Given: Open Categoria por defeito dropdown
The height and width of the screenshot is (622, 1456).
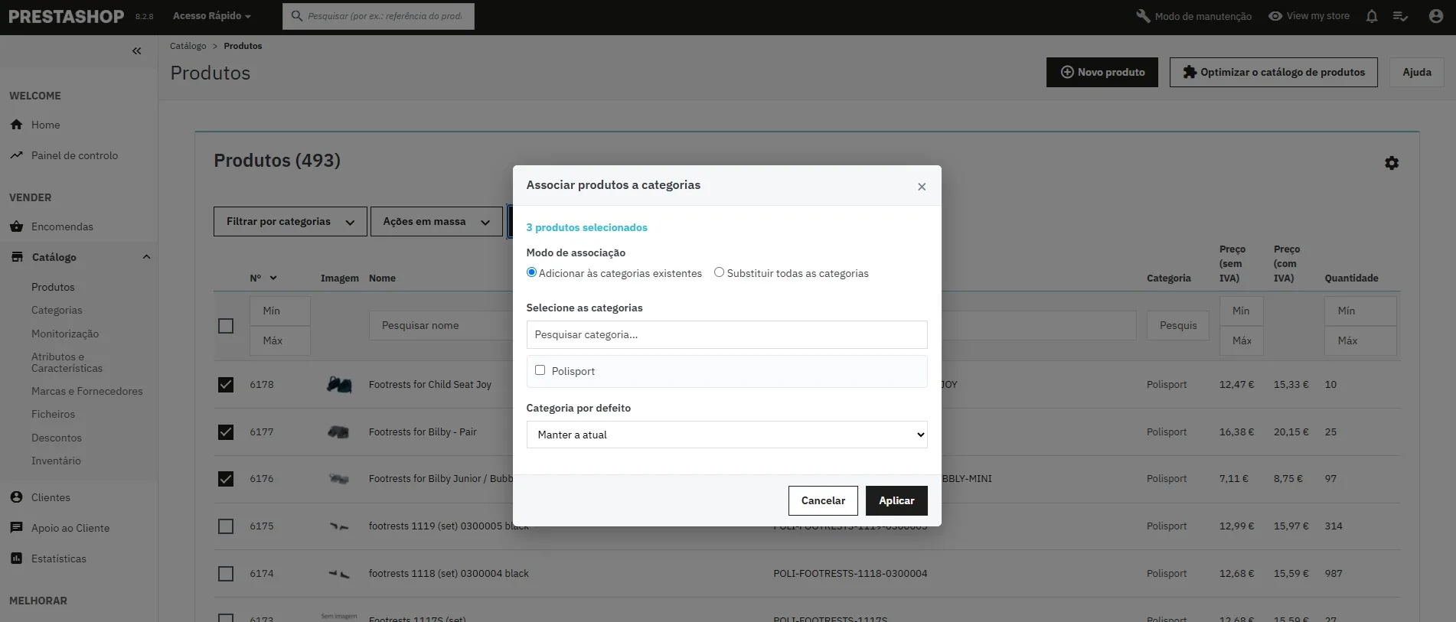Looking at the screenshot, I should tap(726, 435).
